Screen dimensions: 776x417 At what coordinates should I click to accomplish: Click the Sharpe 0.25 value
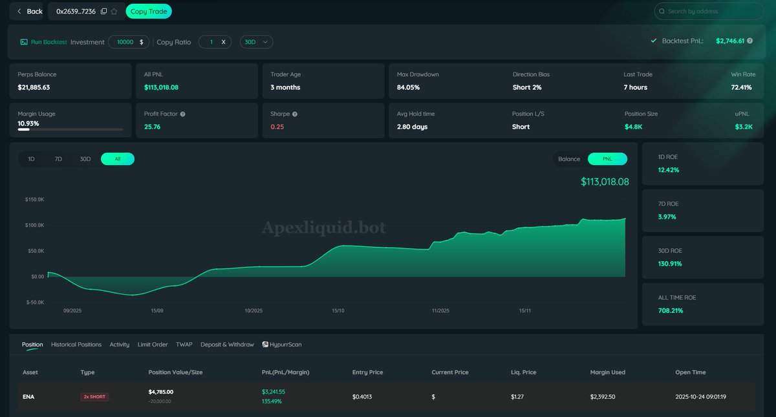point(277,127)
